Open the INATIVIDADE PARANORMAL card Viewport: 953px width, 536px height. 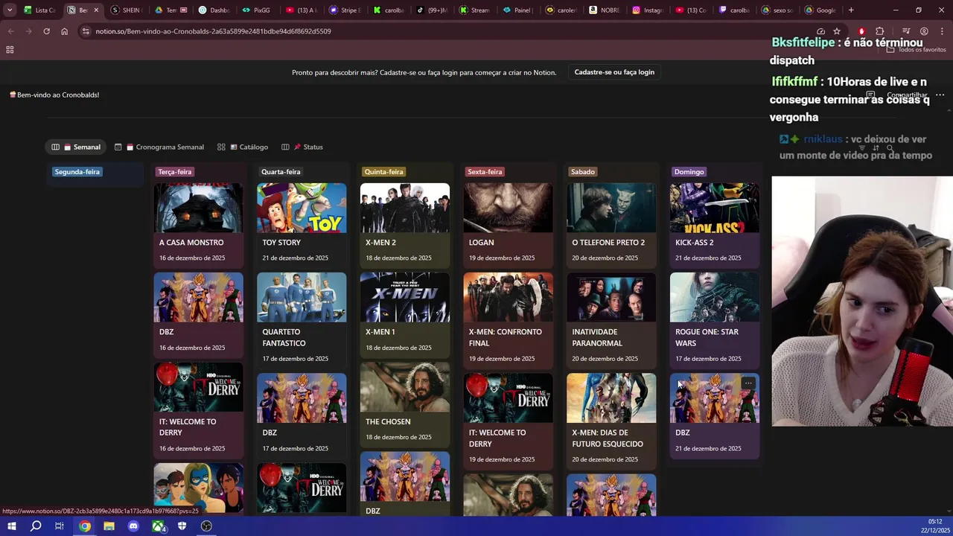pyautogui.click(x=611, y=321)
